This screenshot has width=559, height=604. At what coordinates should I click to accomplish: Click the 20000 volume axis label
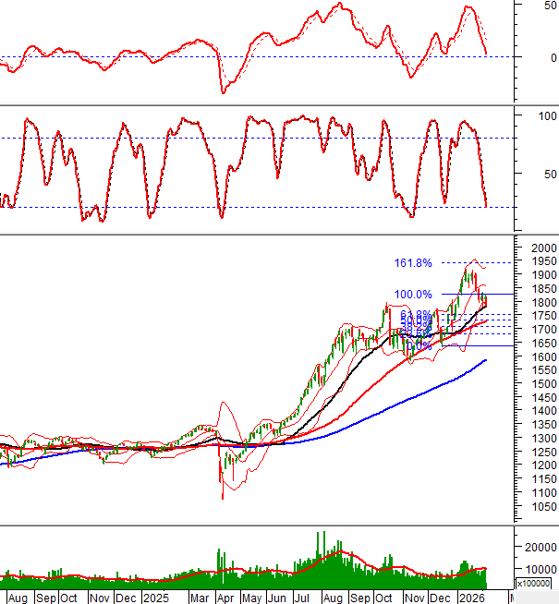click(x=540, y=548)
